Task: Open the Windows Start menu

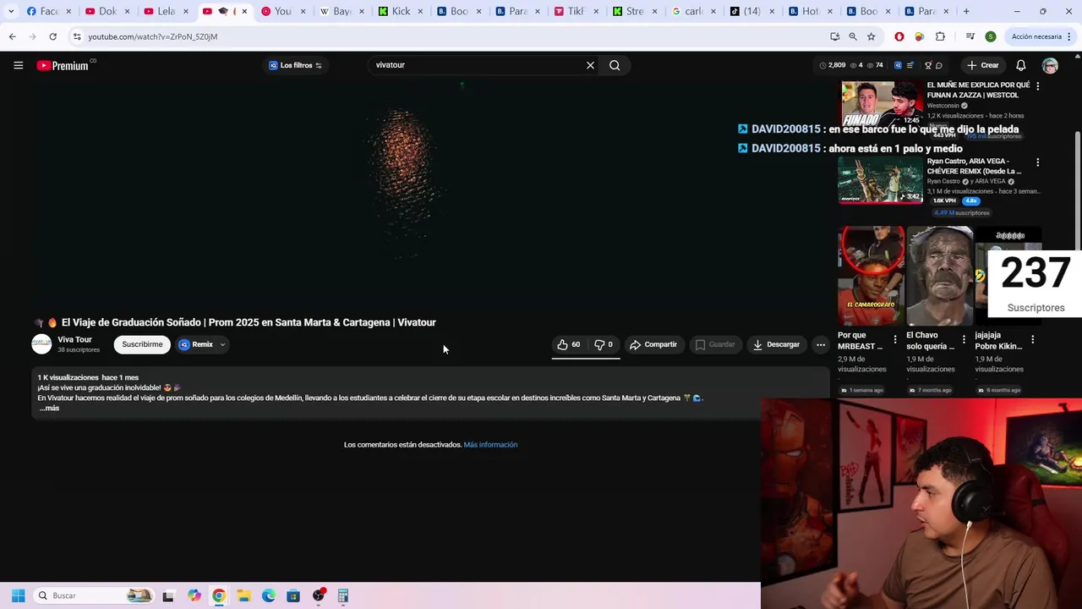Action: pyautogui.click(x=18, y=595)
